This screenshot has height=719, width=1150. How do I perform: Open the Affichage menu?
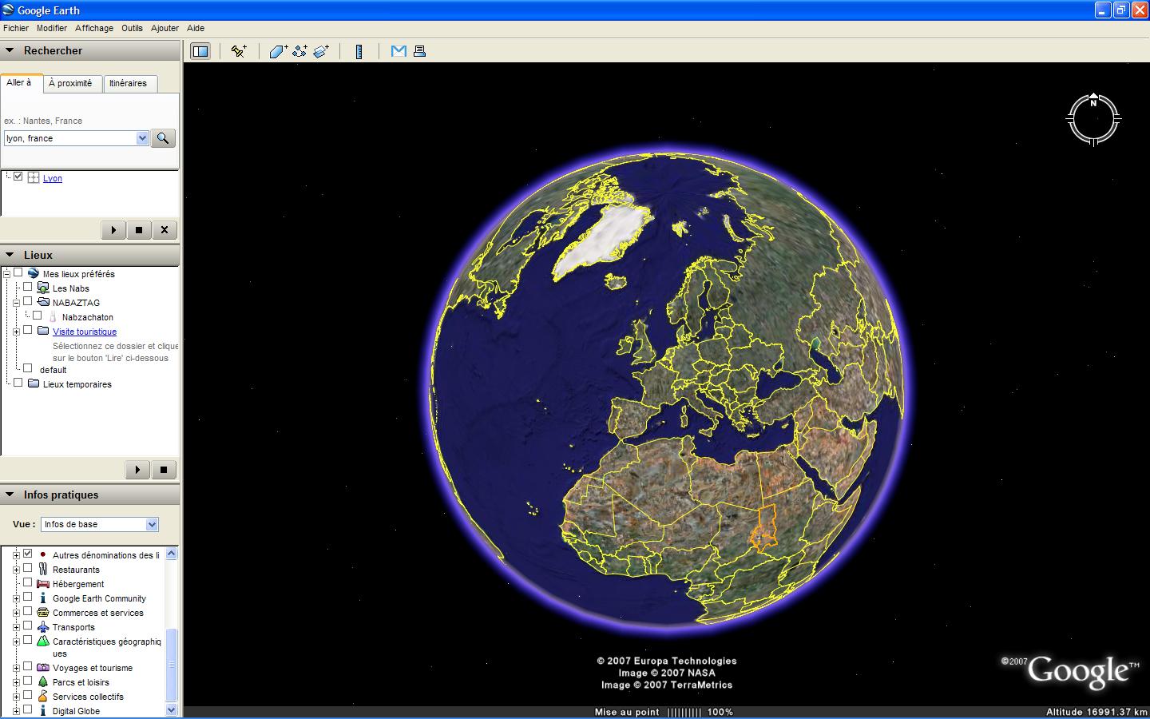coord(94,28)
